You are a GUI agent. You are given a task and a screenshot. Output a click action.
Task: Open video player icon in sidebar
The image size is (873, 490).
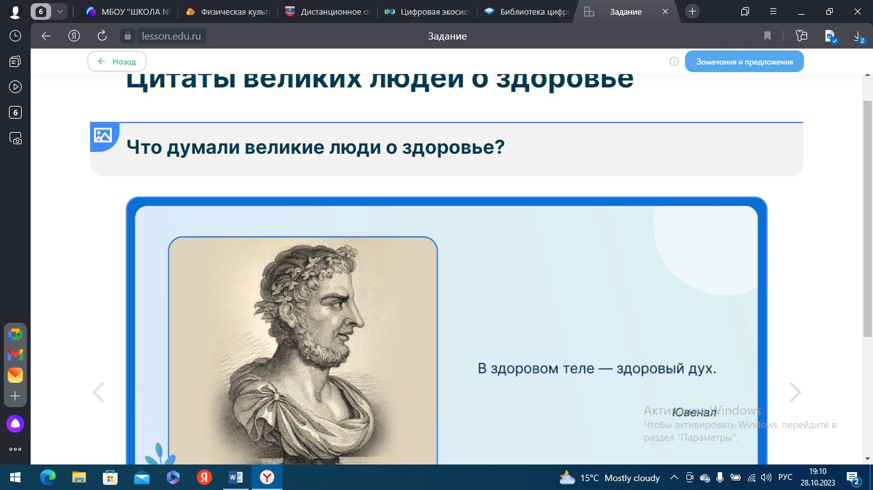(15, 87)
